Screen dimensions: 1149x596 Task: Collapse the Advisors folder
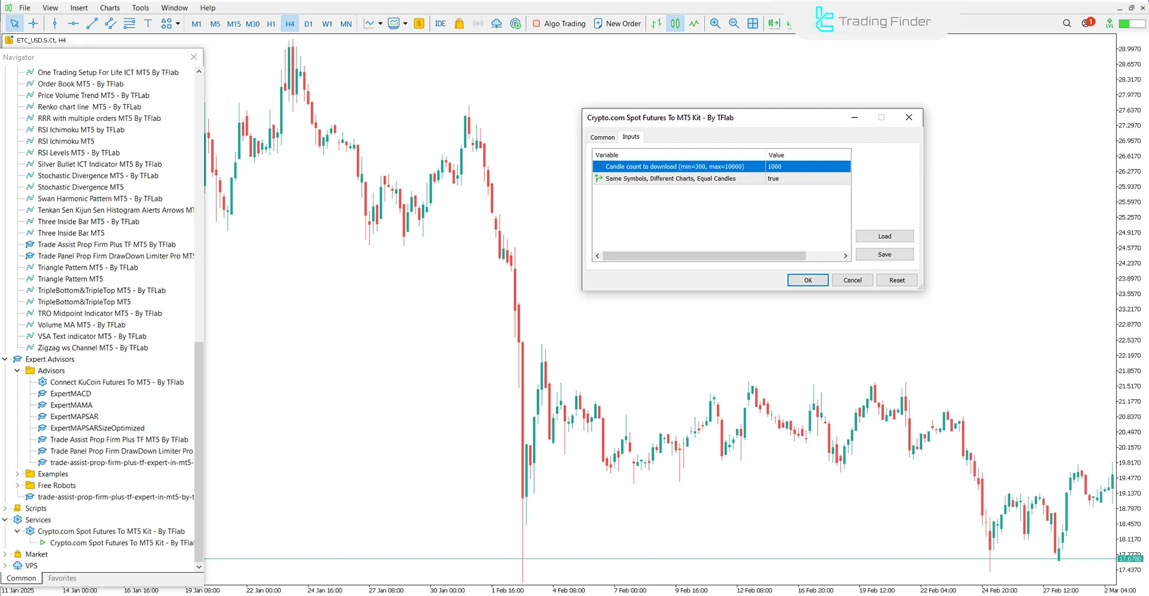17,370
